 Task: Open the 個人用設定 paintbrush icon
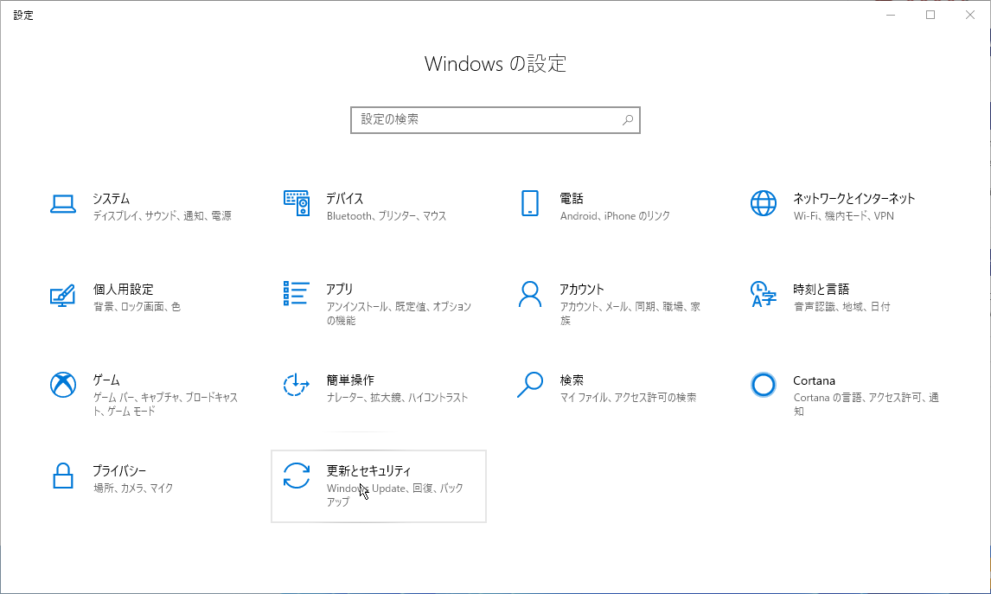point(62,295)
